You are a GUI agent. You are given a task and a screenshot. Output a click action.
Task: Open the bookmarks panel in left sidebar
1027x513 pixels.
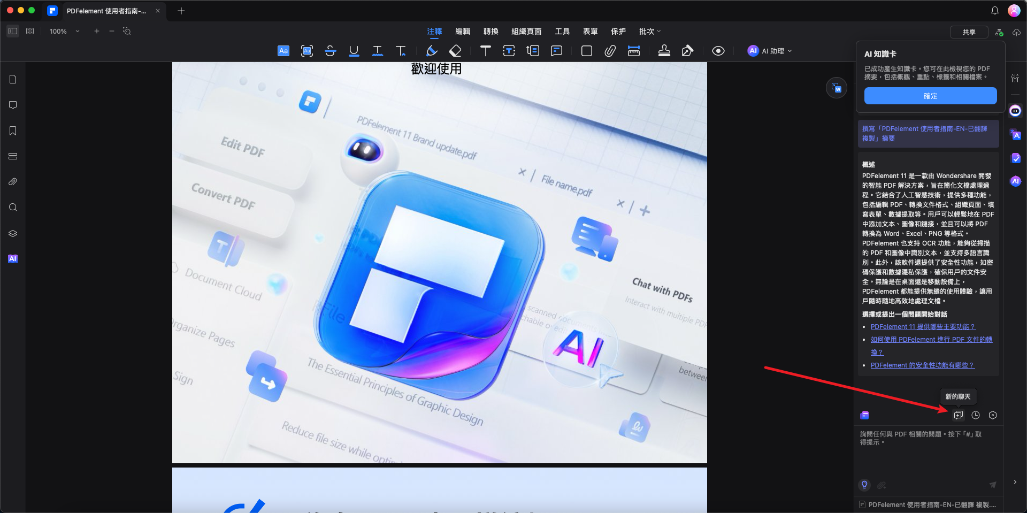click(13, 131)
